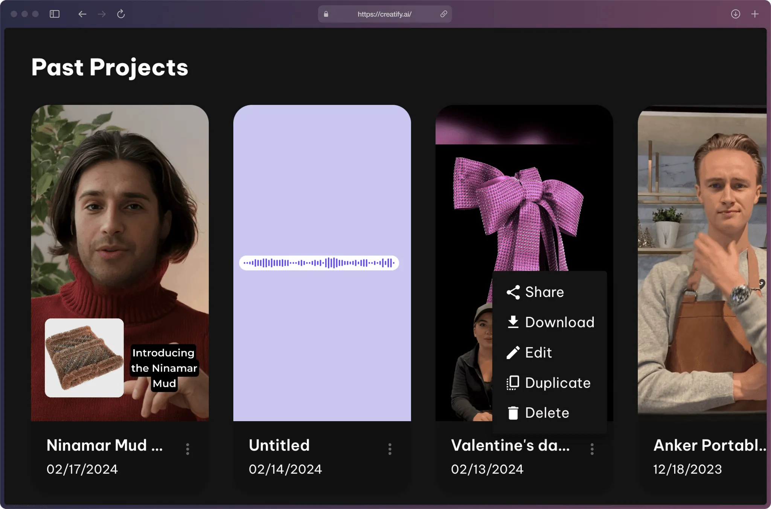Image resolution: width=771 pixels, height=509 pixels.
Task: Click the Untitled project title
Action: click(279, 445)
